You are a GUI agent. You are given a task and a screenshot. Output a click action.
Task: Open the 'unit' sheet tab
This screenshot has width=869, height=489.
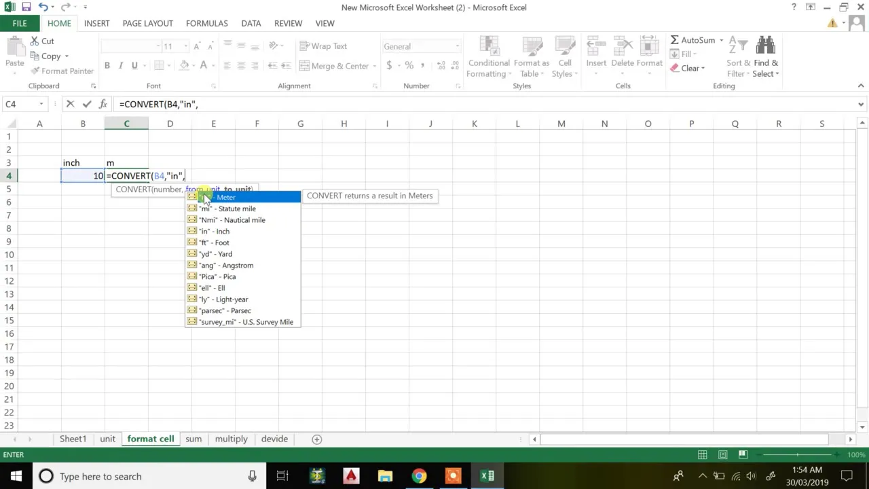[x=107, y=439]
